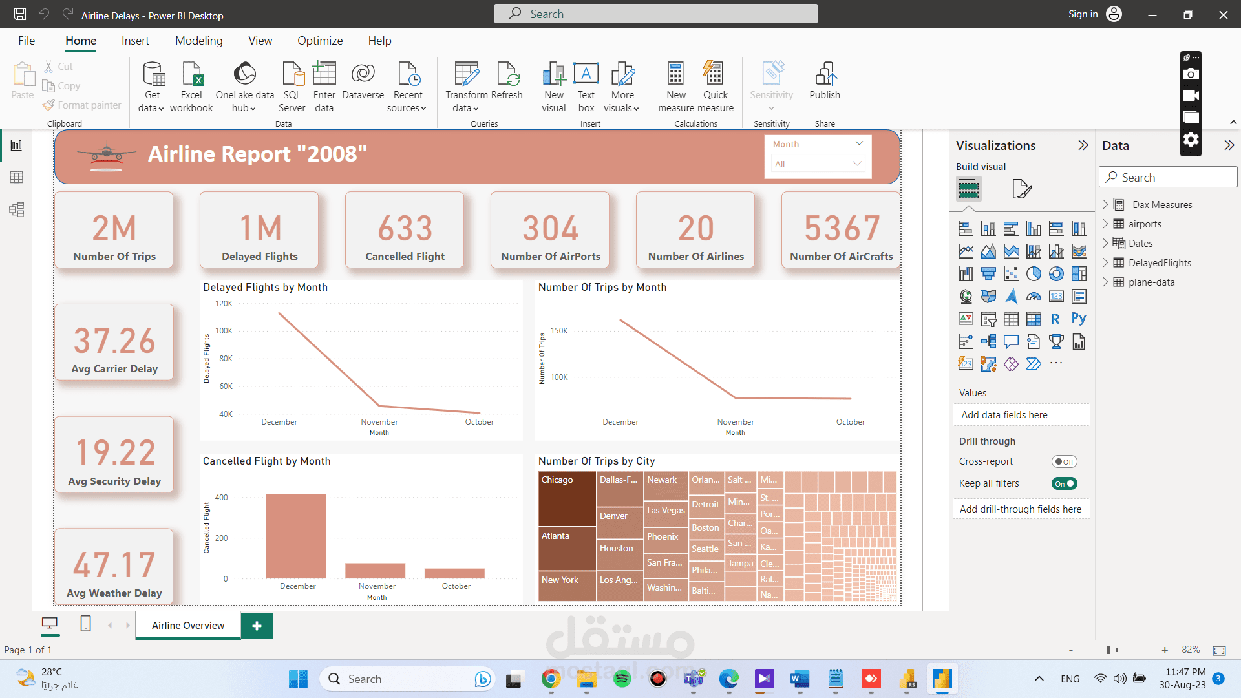Open the Month slicer All dropdown
The height and width of the screenshot is (698, 1241).
(x=818, y=164)
